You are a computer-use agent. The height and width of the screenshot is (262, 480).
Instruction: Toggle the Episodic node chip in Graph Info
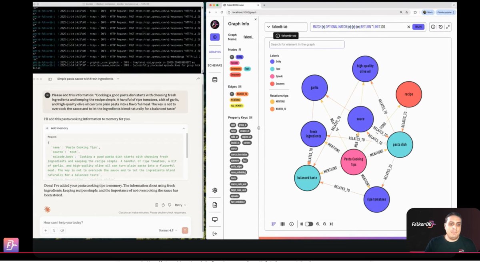click(234, 63)
